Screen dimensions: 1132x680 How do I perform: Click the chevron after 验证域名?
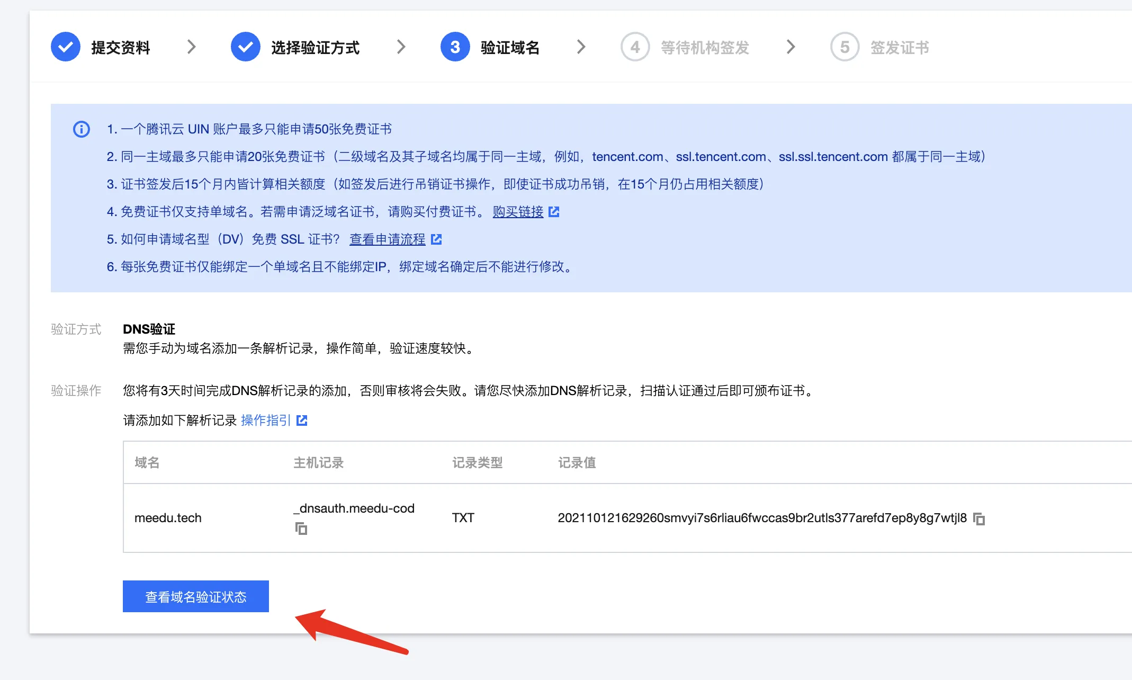pyautogui.click(x=581, y=47)
